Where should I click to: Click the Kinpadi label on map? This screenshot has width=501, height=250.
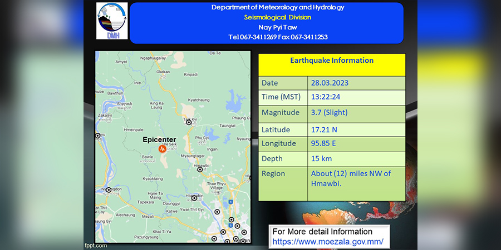191,74
